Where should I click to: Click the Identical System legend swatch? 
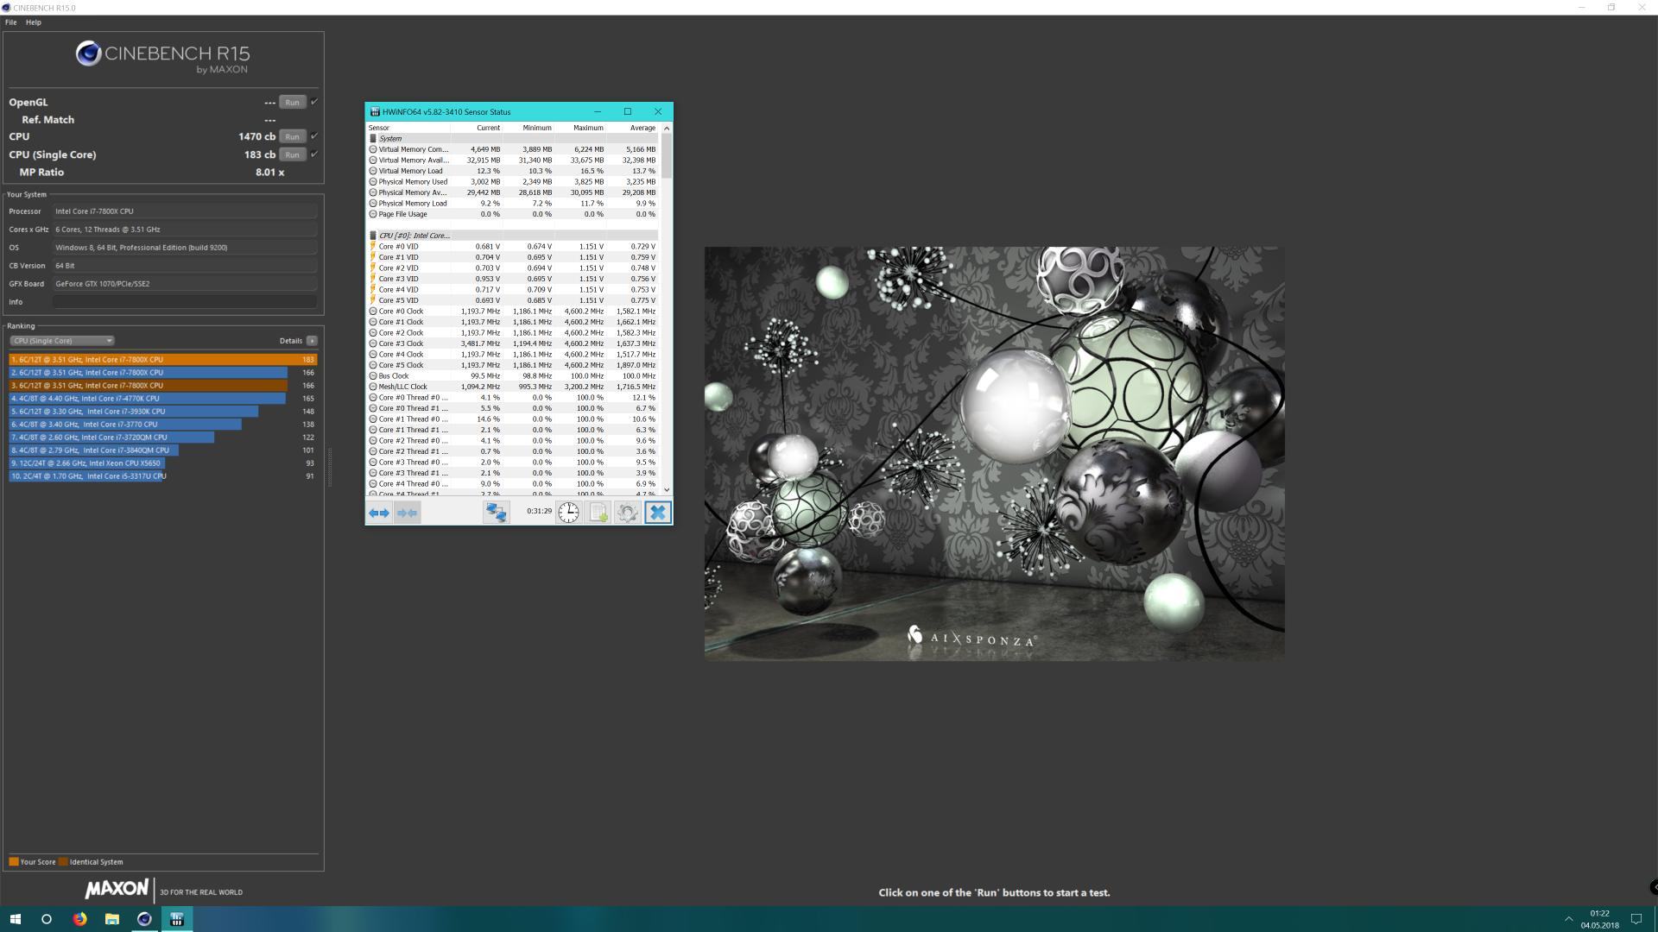pyautogui.click(x=63, y=862)
